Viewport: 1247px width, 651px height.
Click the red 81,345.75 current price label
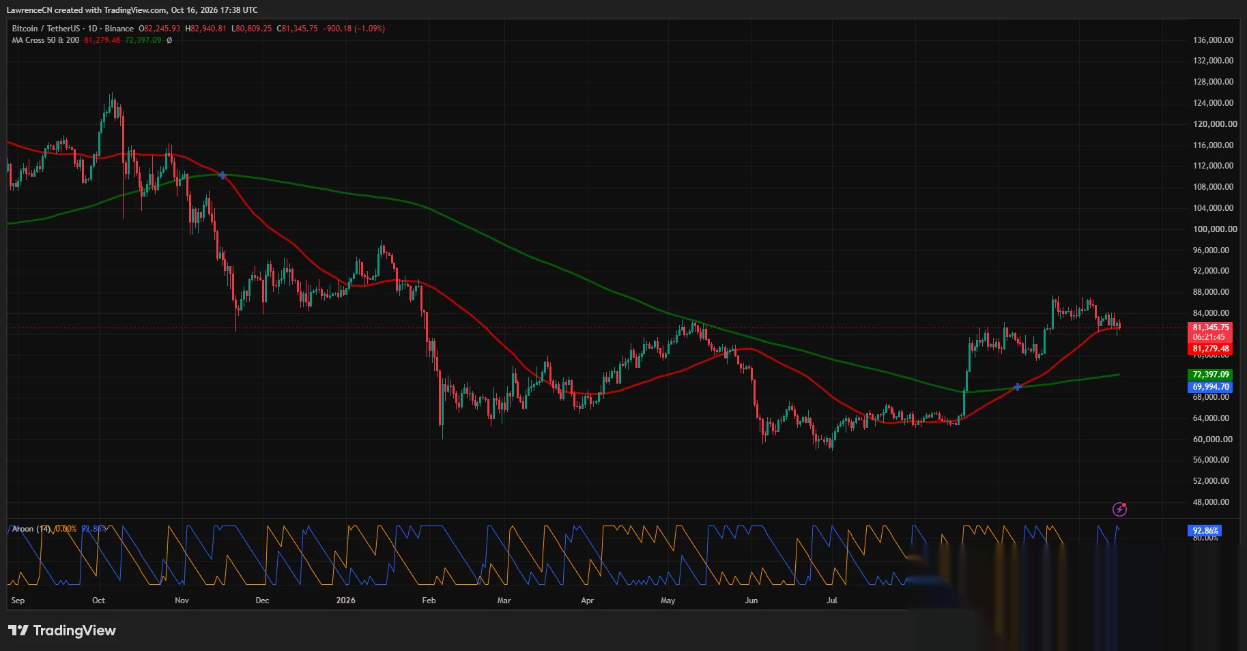point(1210,328)
